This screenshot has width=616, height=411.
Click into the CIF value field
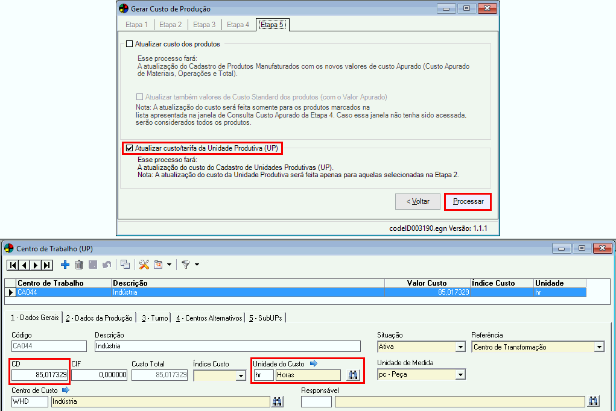(x=100, y=375)
